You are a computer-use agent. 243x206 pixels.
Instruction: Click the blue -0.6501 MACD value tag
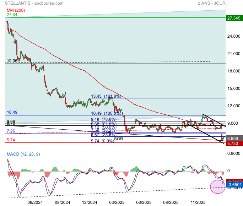point(234,185)
